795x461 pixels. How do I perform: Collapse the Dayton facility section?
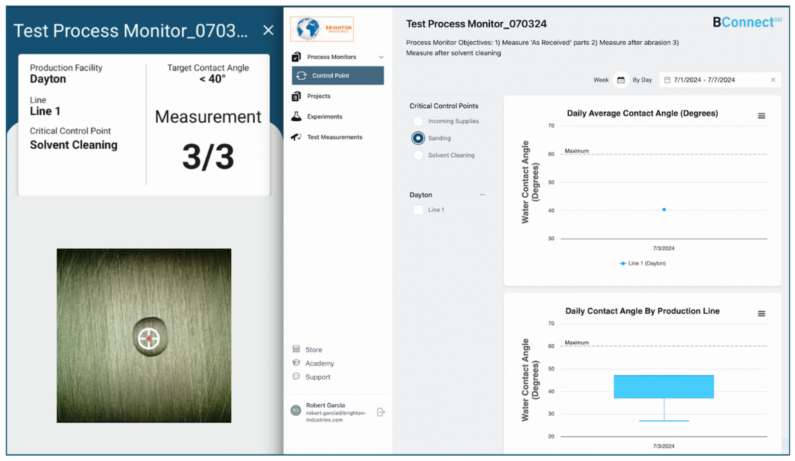tap(482, 195)
